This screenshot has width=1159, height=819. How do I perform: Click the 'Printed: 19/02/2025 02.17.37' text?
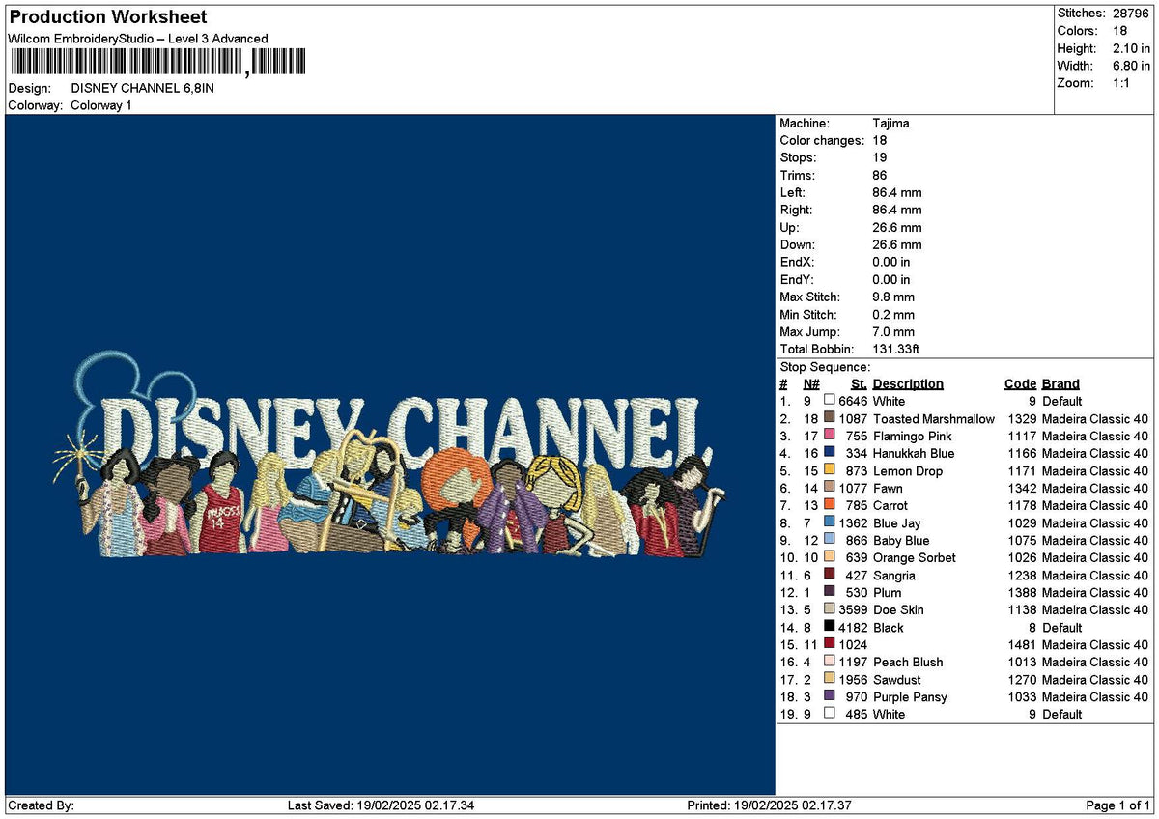(x=769, y=805)
